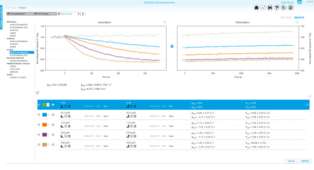Toggle the second checkbox in 125 pM row
This screenshot has width=314, height=170.
(x=53, y=125)
